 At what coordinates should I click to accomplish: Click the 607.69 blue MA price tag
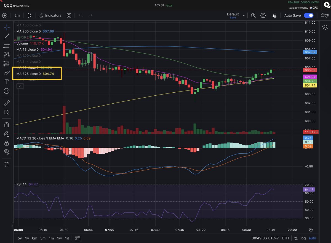click(x=310, y=52)
